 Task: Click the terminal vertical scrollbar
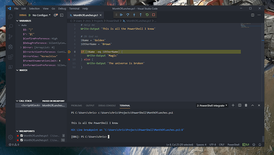click(263, 139)
